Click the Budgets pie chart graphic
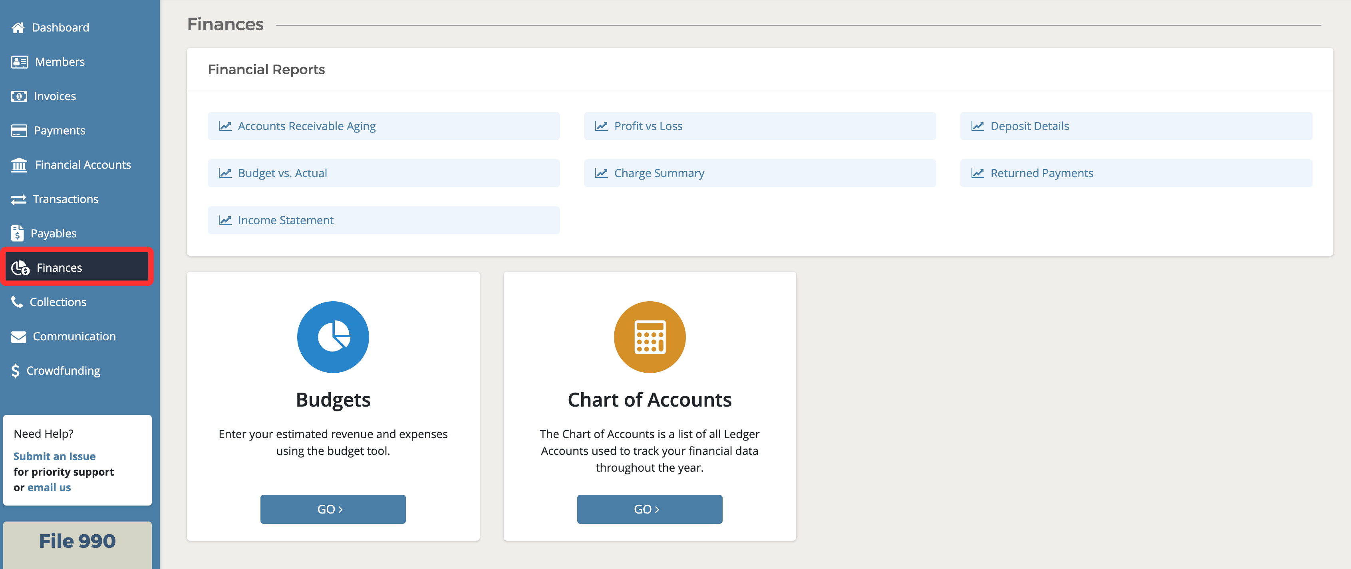 (x=333, y=337)
